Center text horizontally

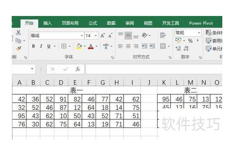(128, 46)
